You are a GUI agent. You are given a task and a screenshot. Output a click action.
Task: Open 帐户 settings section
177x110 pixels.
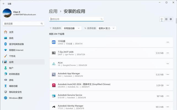click(x=23, y=68)
